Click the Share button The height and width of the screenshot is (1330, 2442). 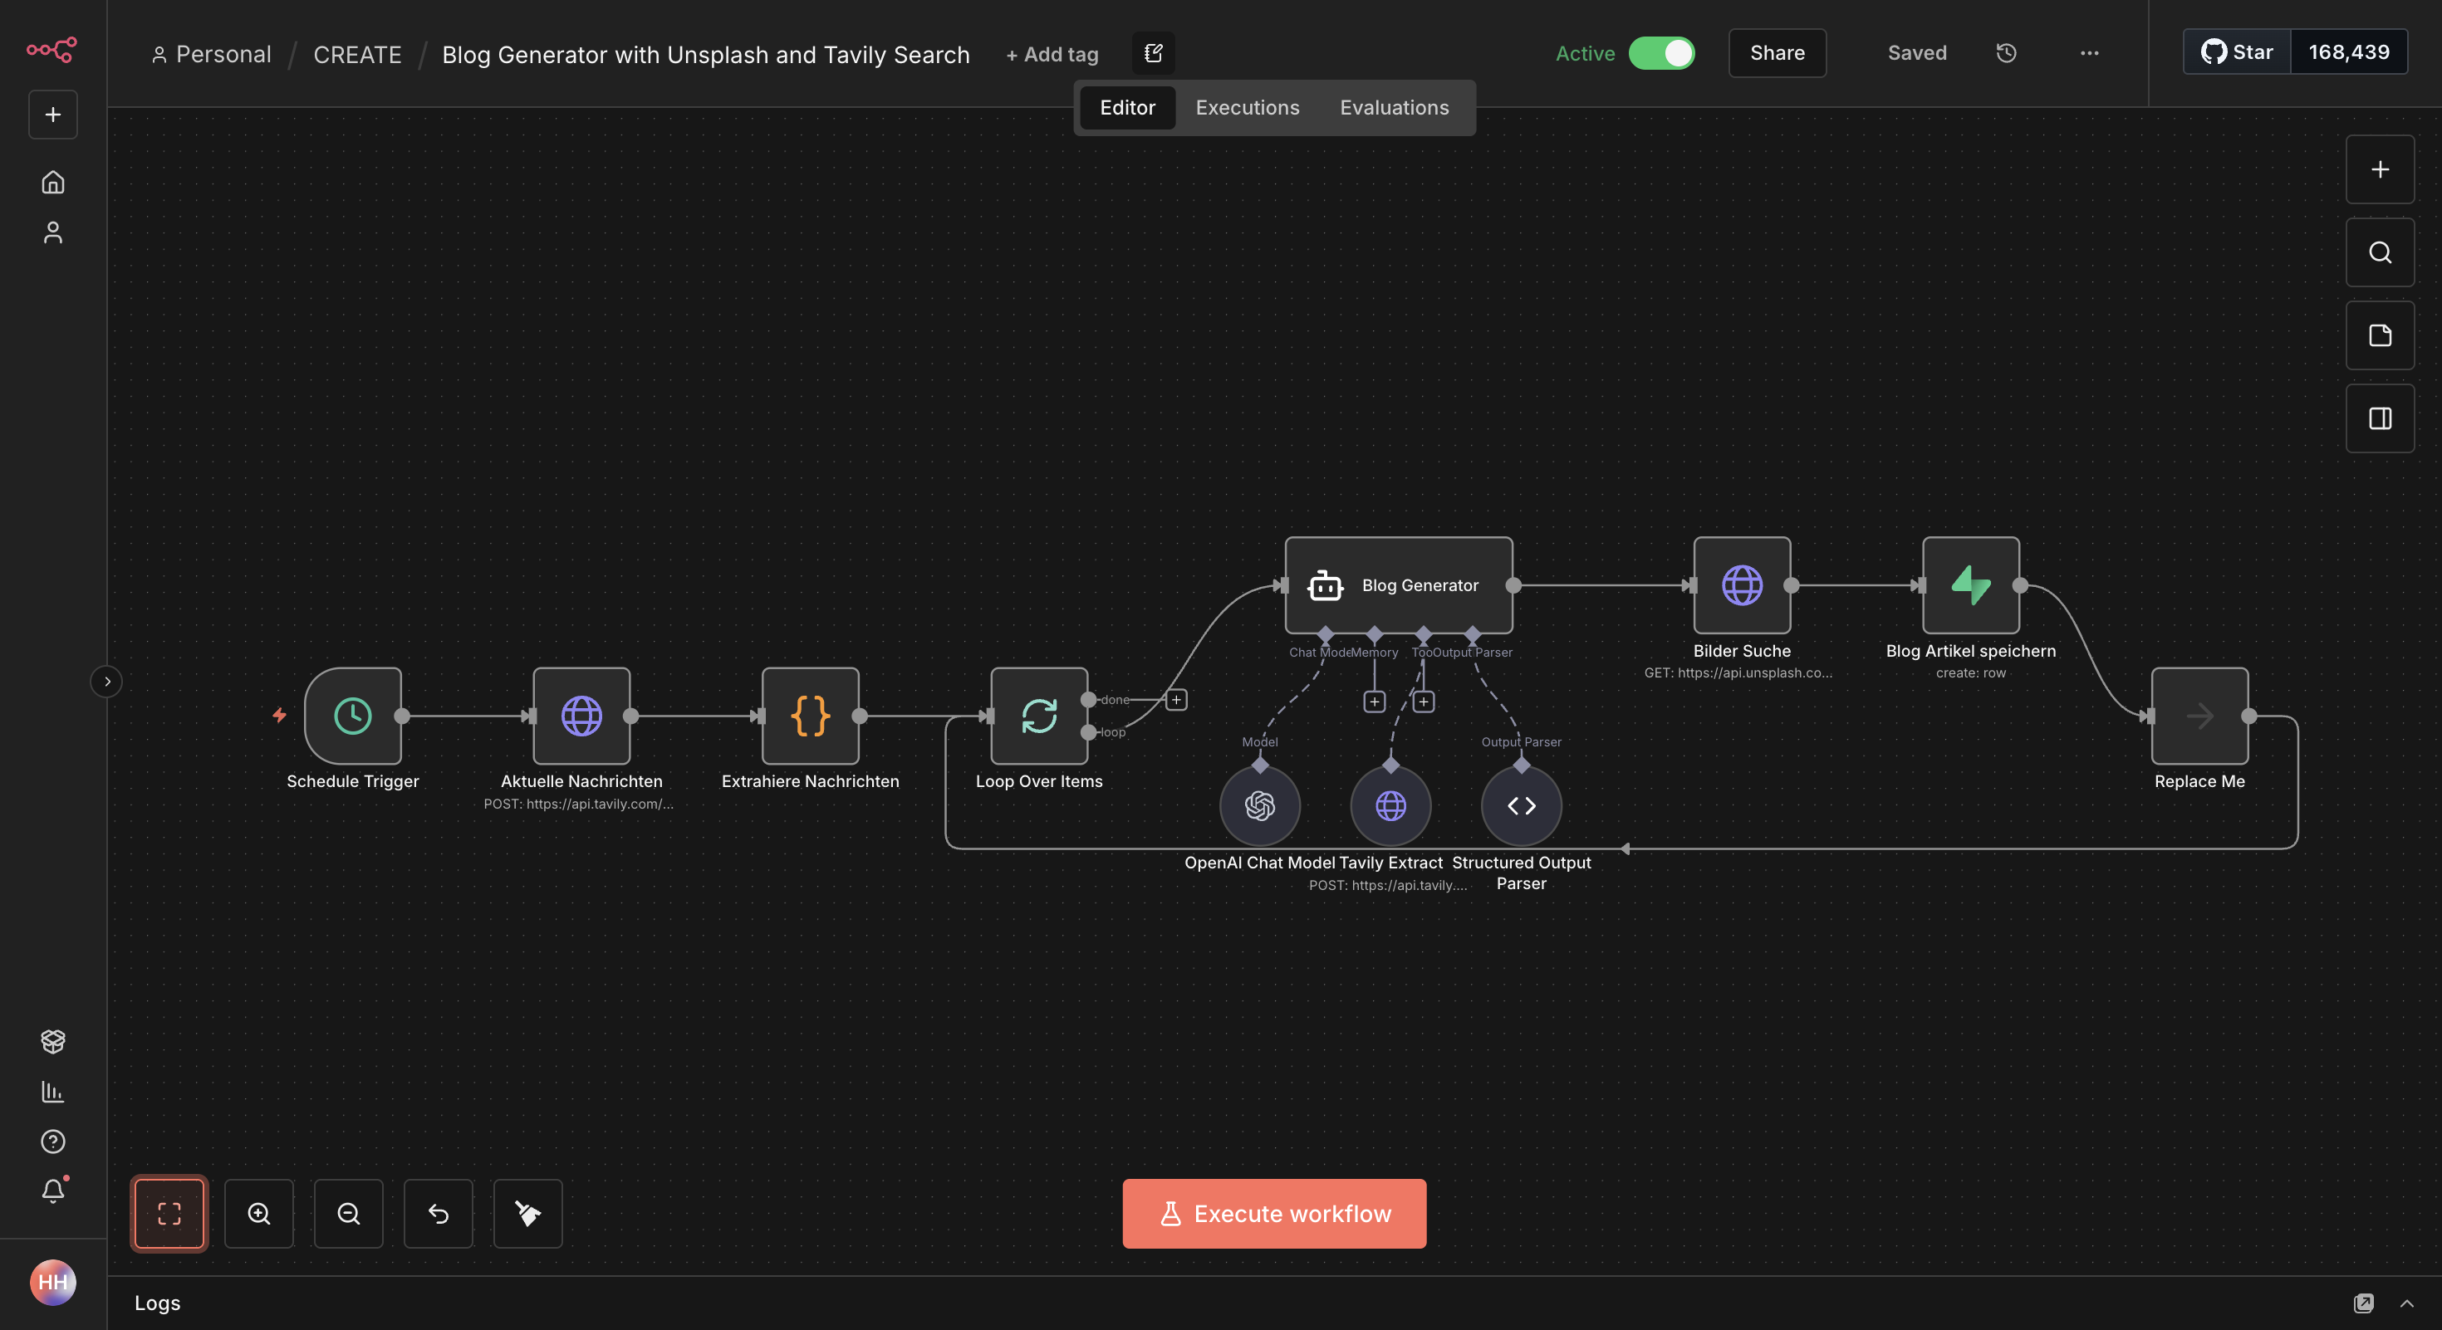1777,53
